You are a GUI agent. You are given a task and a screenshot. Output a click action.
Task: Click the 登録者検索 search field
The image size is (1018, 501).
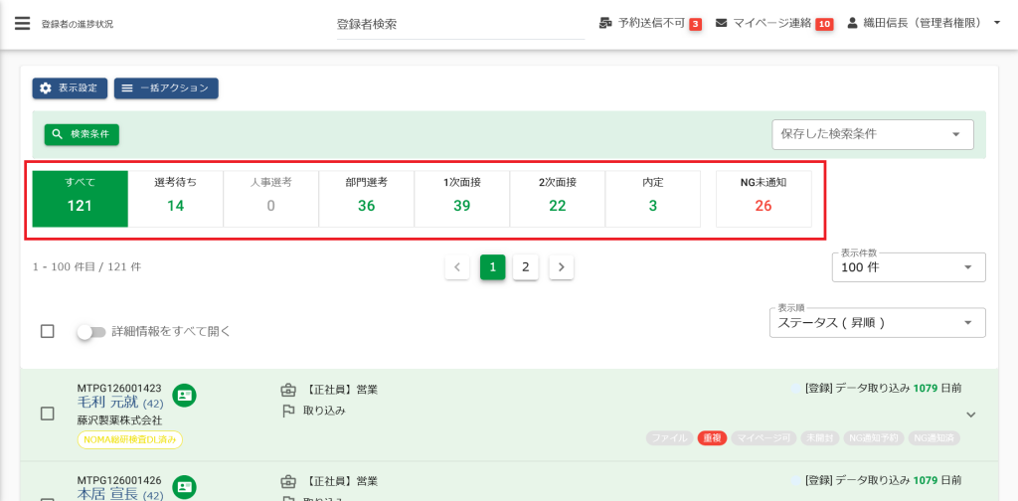[x=459, y=24]
